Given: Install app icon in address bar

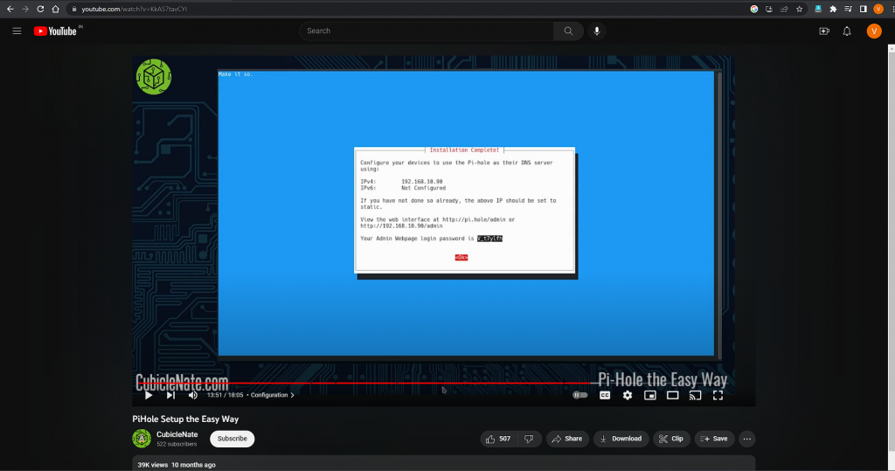Looking at the screenshot, I should click(769, 9).
